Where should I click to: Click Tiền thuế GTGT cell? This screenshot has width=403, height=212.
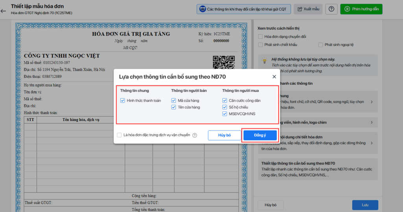click(x=145, y=203)
